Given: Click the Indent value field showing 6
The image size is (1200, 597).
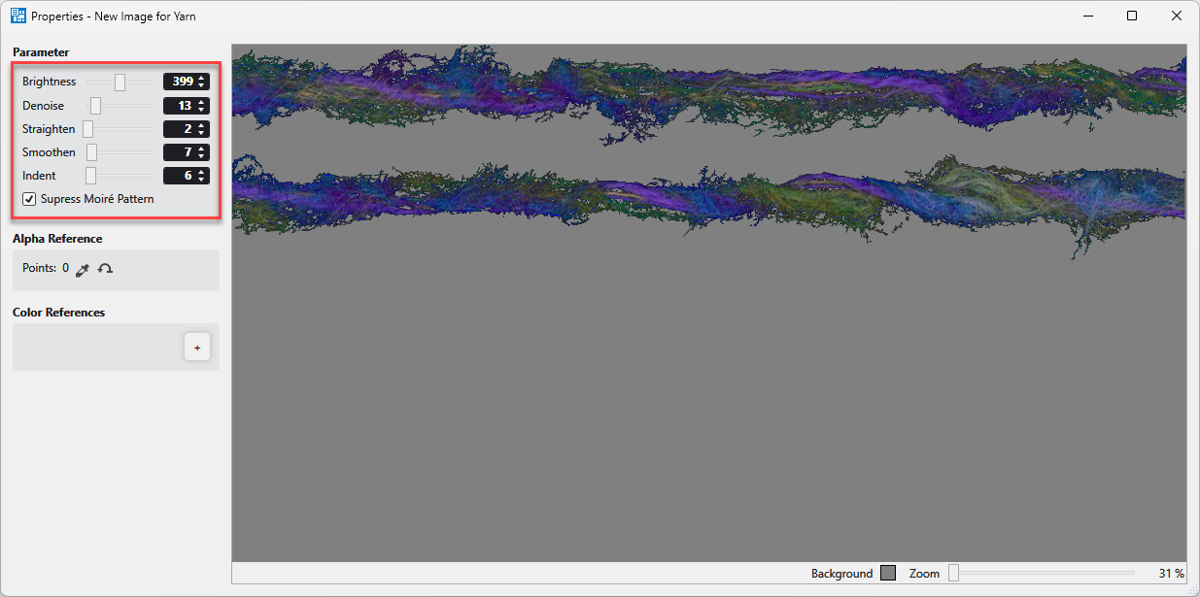Looking at the screenshot, I should (181, 176).
